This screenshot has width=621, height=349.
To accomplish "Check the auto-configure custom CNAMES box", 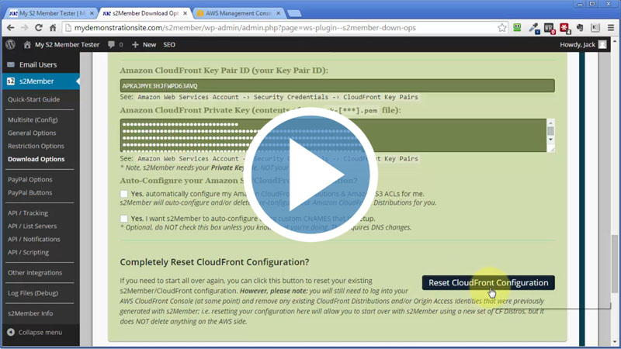I will [x=124, y=218].
